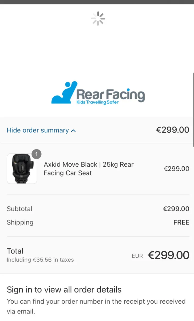Click 'Hide order summary' to collapse details
The image size is (194, 321).
tap(37, 130)
